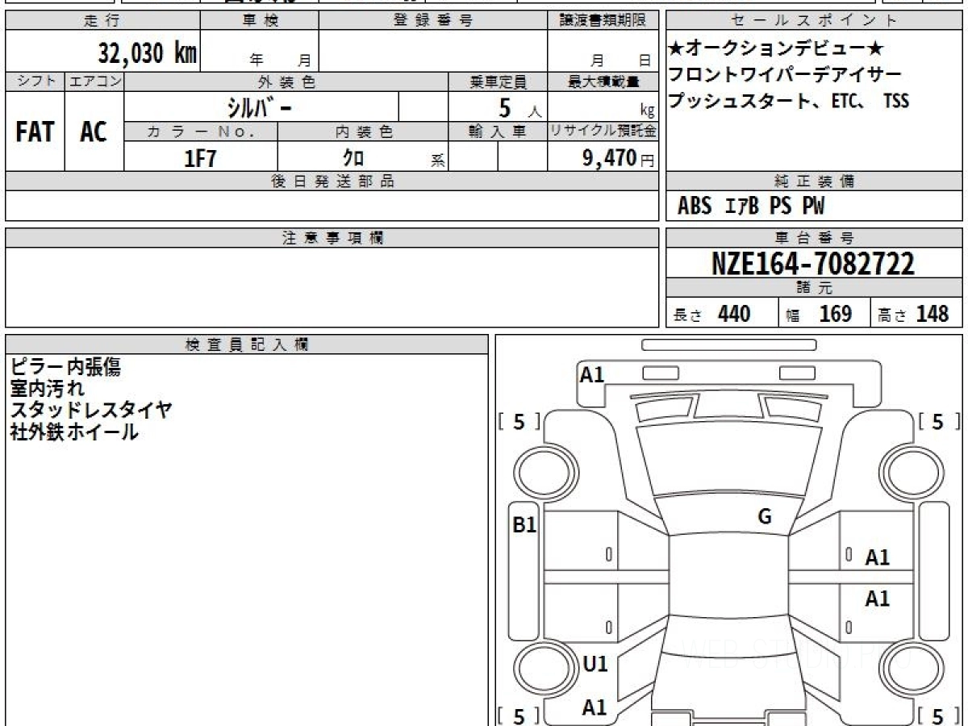Click the U1 damage mark on the diagram
Screen dimensions: 968x726
click(x=595, y=664)
